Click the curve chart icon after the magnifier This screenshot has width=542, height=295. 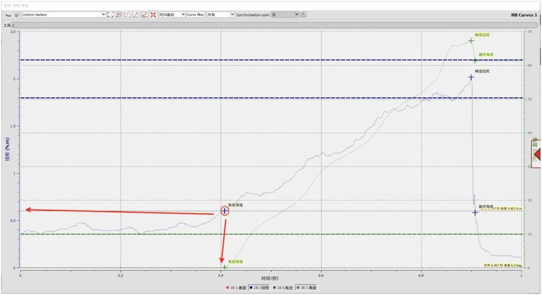[x=127, y=15]
